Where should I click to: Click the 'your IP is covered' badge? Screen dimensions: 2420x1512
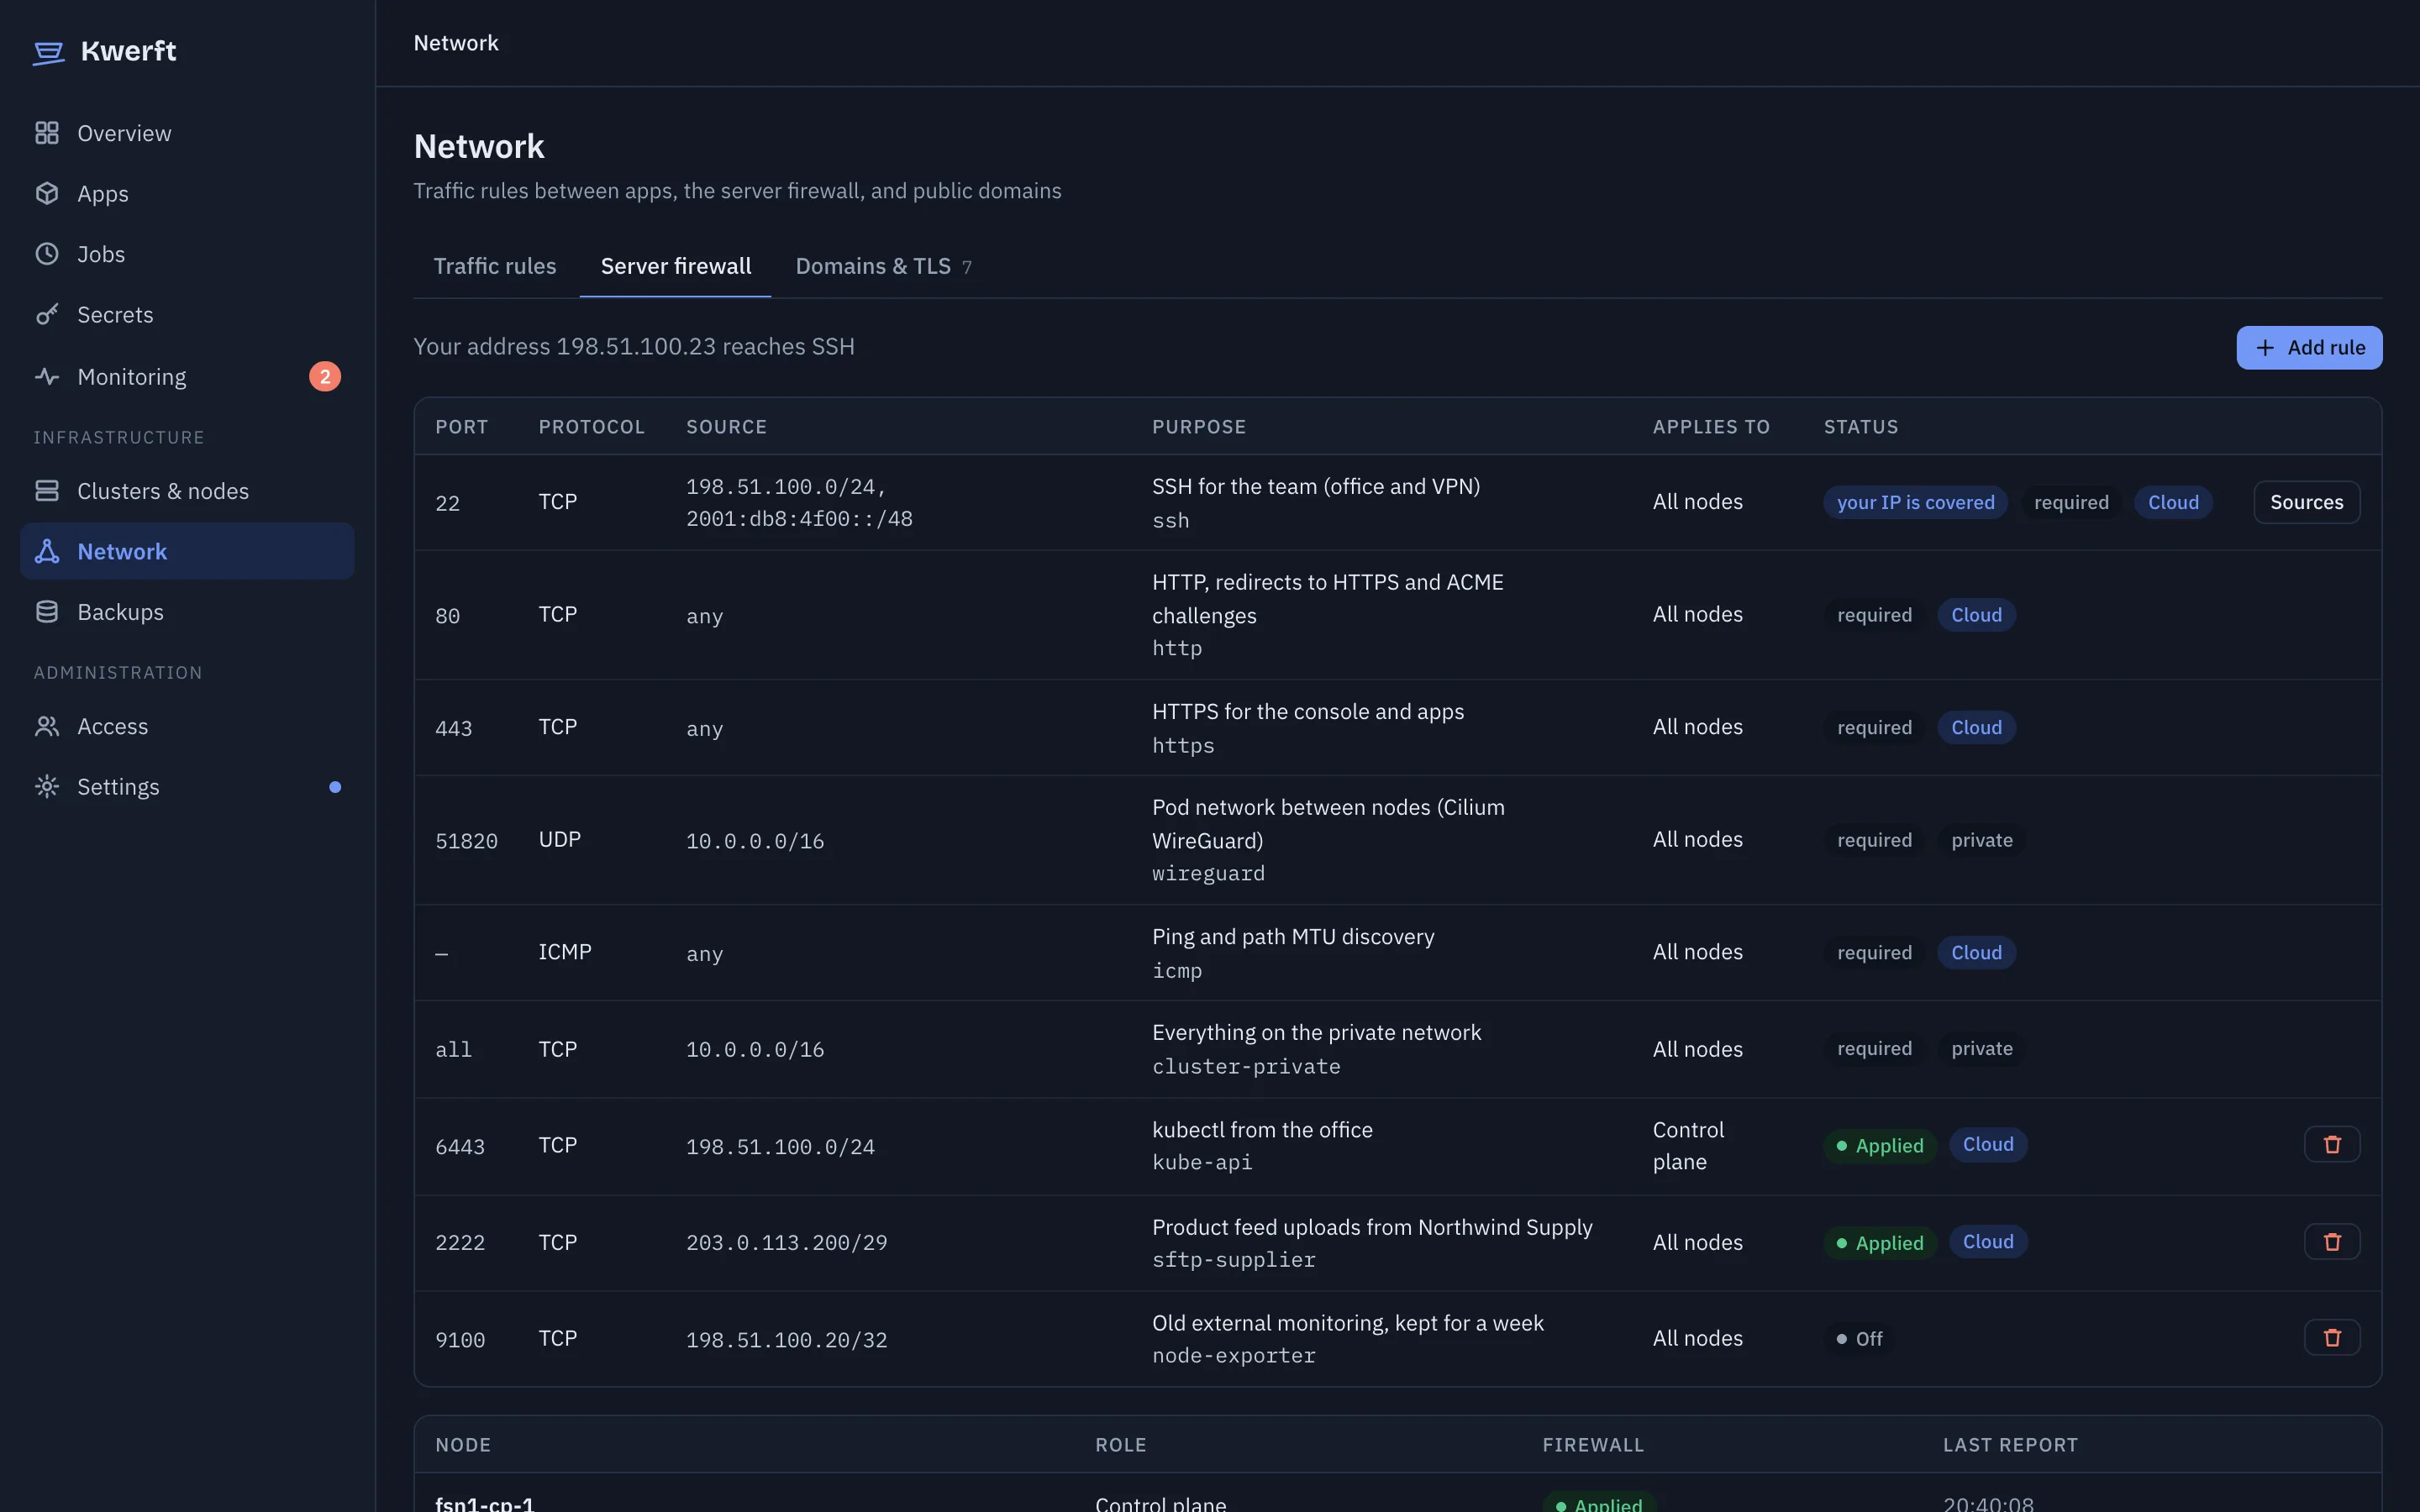tap(1915, 502)
